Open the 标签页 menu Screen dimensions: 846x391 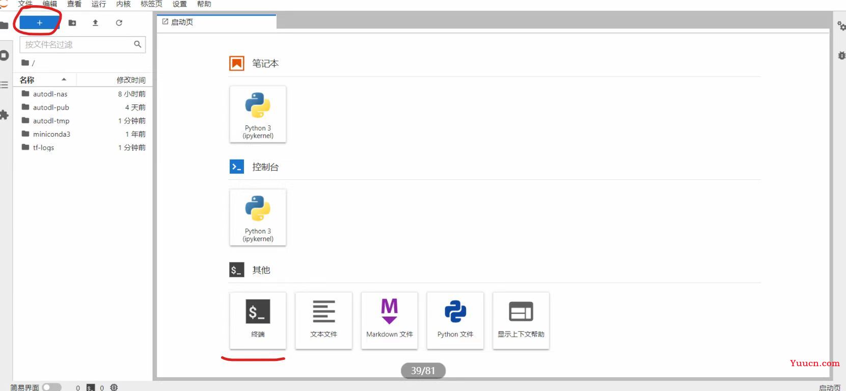pos(151,4)
